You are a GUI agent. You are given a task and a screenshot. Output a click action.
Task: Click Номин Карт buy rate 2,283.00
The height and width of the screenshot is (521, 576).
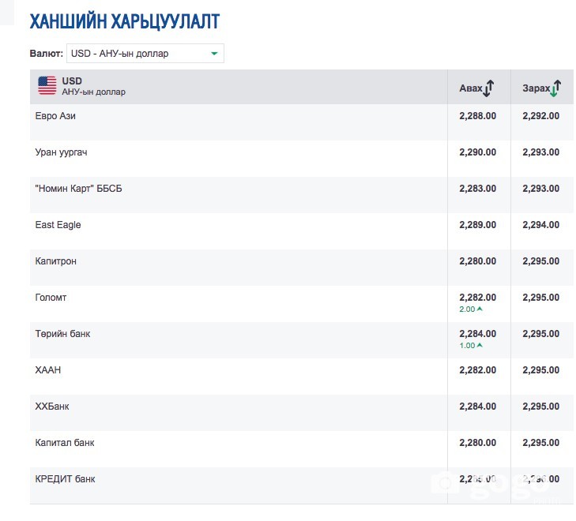477,189
